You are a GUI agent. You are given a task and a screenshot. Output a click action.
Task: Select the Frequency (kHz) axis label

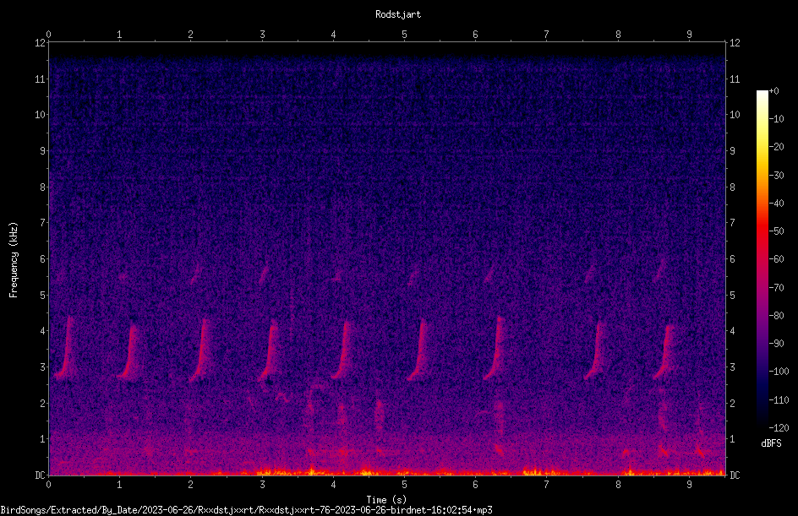tap(14, 260)
